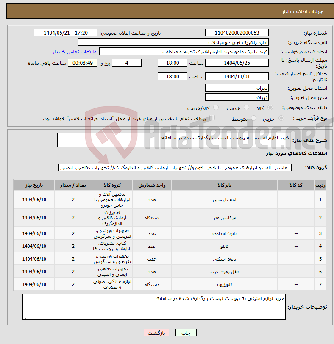This screenshot has height=344, width=334.
Task: Click the price validity date 1404/11/01
Action: (x=237, y=77)
